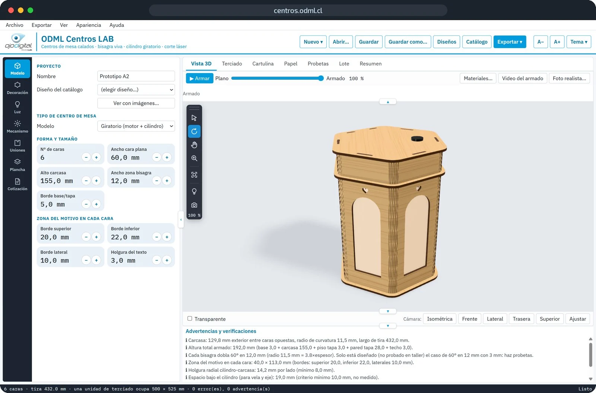596x393 pixels.
Task: Select the hand pan tool
Action: [194, 145]
